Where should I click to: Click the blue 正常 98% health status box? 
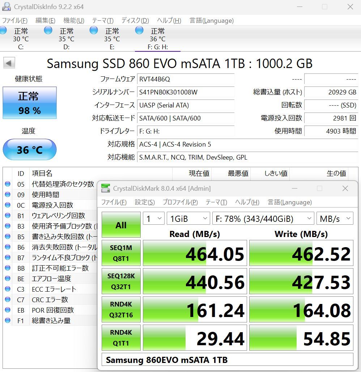30,103
